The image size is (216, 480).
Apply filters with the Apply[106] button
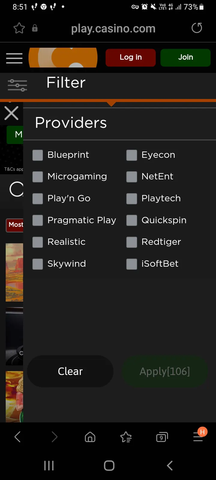click(x=165, y=371)
